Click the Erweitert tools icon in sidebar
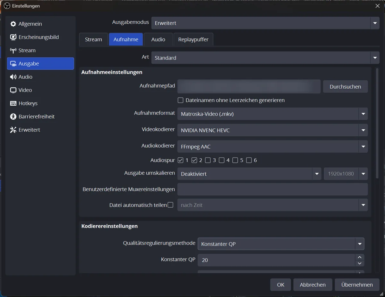Image resolution: width=385 pixels, height=297 pixels. point(13,130)
